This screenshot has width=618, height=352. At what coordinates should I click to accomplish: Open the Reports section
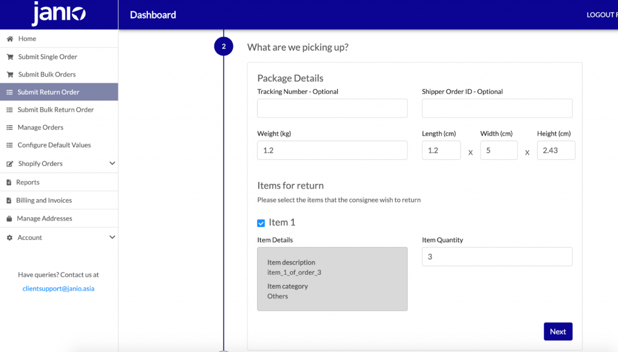click(59, 182)
